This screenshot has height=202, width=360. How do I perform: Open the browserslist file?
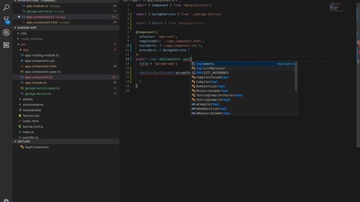[x=66, y=110]
